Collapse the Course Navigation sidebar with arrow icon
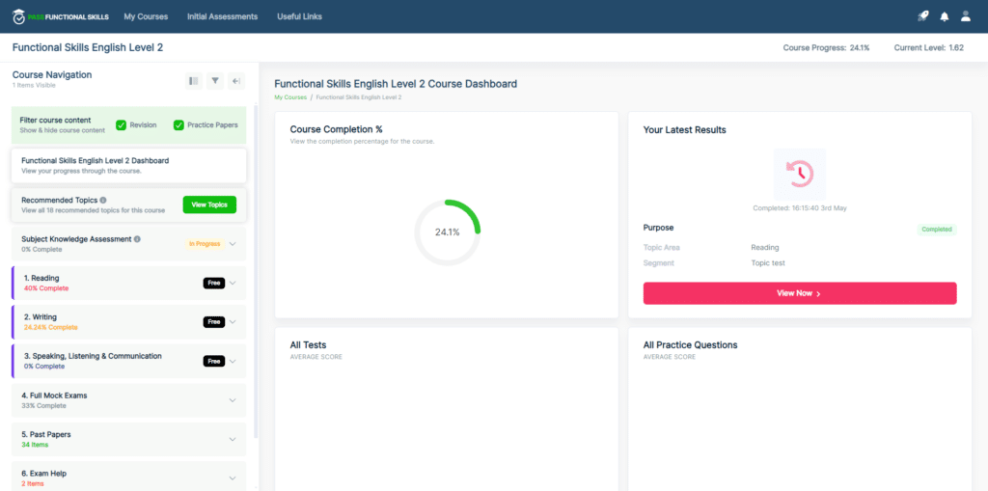 (x=236, y=81)
